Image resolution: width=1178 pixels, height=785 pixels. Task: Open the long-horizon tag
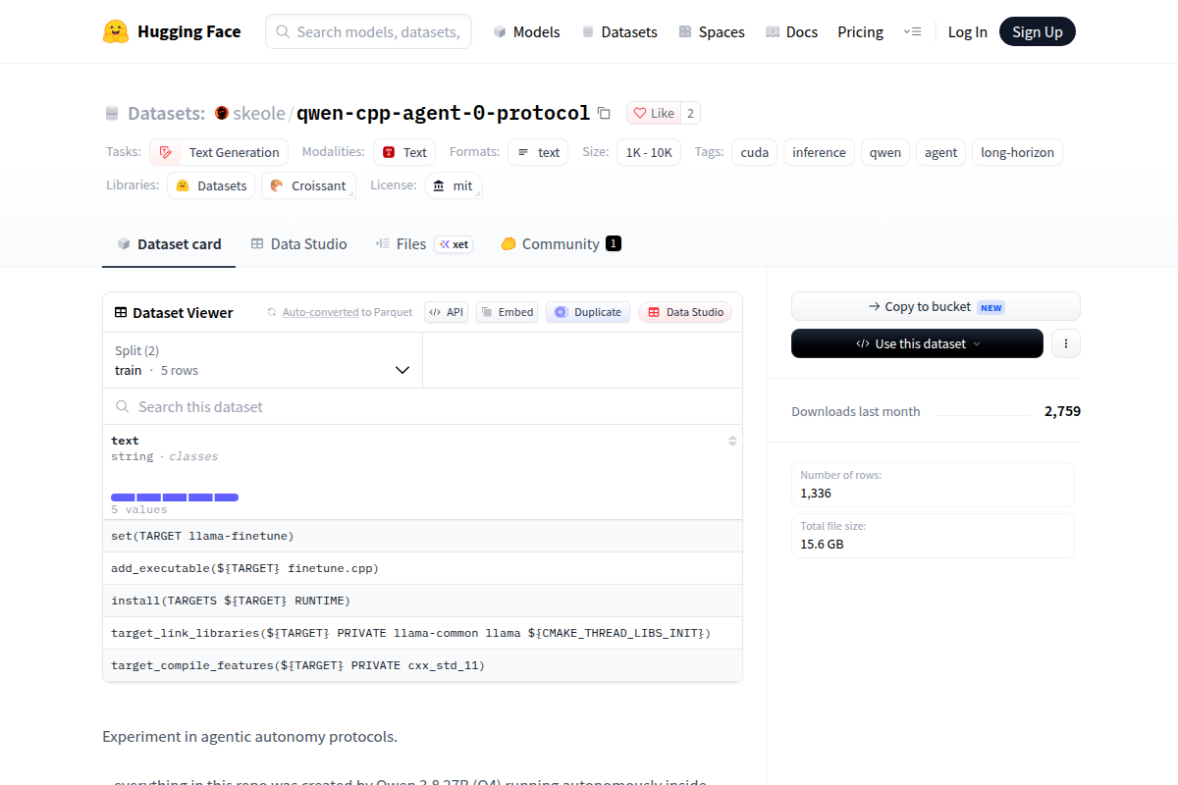1017,152
